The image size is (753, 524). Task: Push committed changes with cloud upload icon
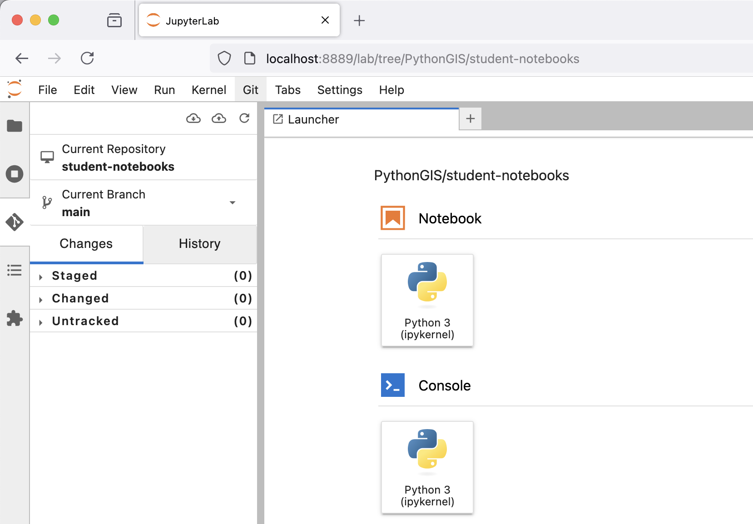click(x=219, y=119)
